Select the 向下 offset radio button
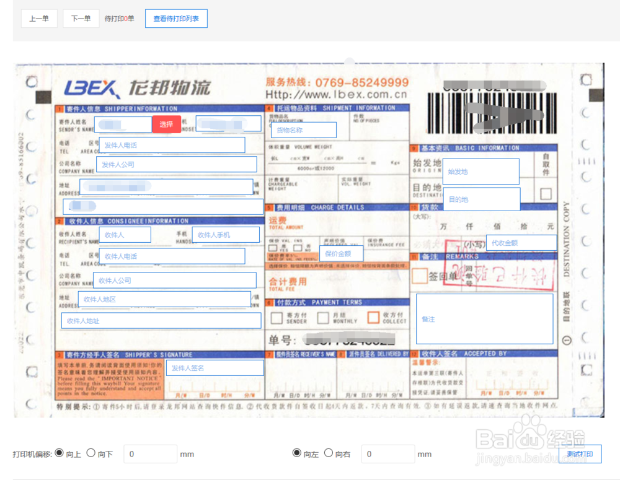This screenshot has width=620, height=480. pos(91,453)
